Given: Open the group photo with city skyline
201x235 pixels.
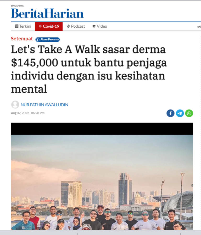Looking at the screenshot, I should 102,176.
